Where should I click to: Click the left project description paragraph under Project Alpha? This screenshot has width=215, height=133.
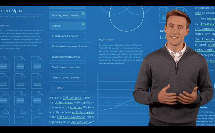(x=21, y=40)
